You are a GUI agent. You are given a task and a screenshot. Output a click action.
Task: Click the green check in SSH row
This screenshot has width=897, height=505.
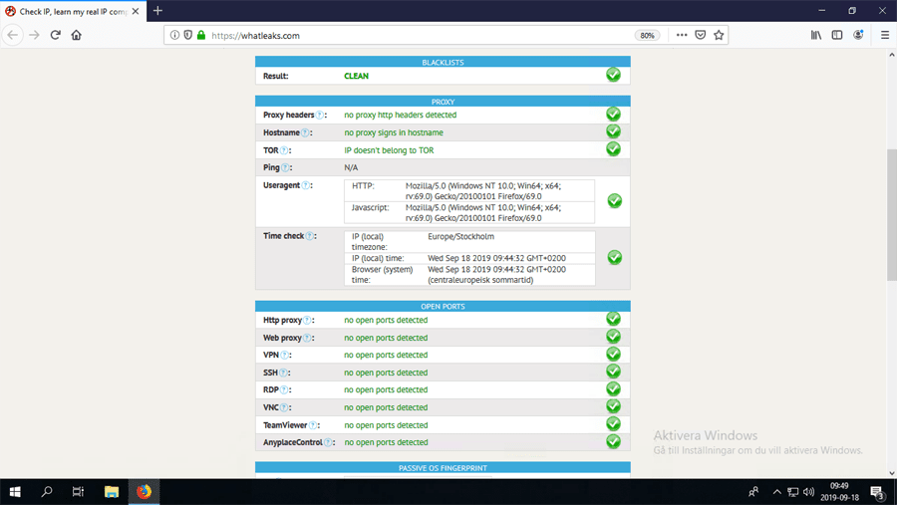click(613, 372)
